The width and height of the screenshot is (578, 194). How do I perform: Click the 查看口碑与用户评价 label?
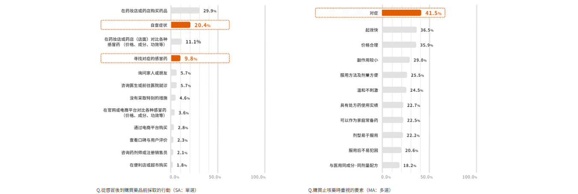148,140
